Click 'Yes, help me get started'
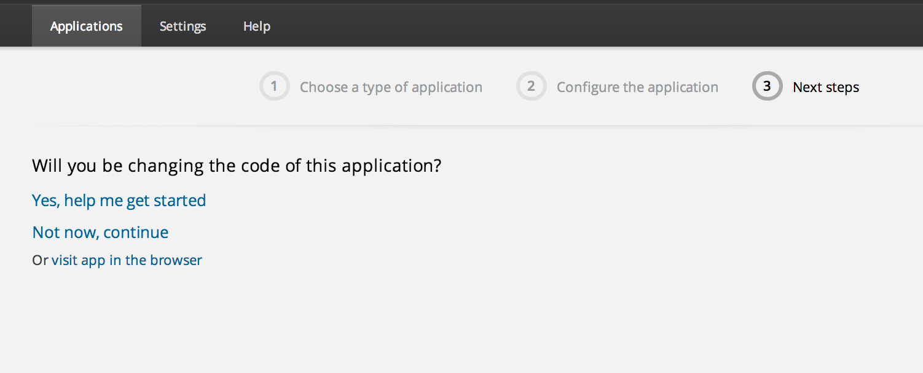Viewport: 923px width, 373px height. tap(119, 201)
